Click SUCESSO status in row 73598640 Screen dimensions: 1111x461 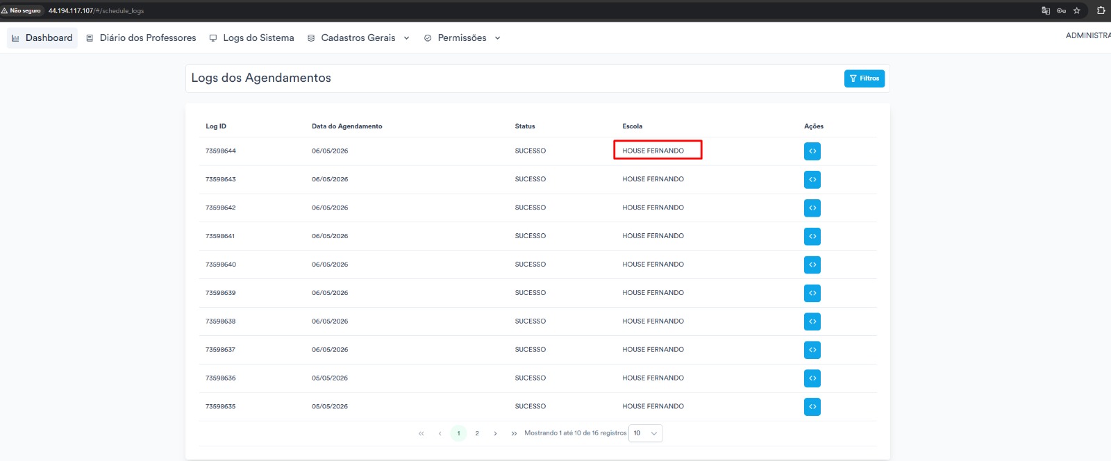coord(531,265)
